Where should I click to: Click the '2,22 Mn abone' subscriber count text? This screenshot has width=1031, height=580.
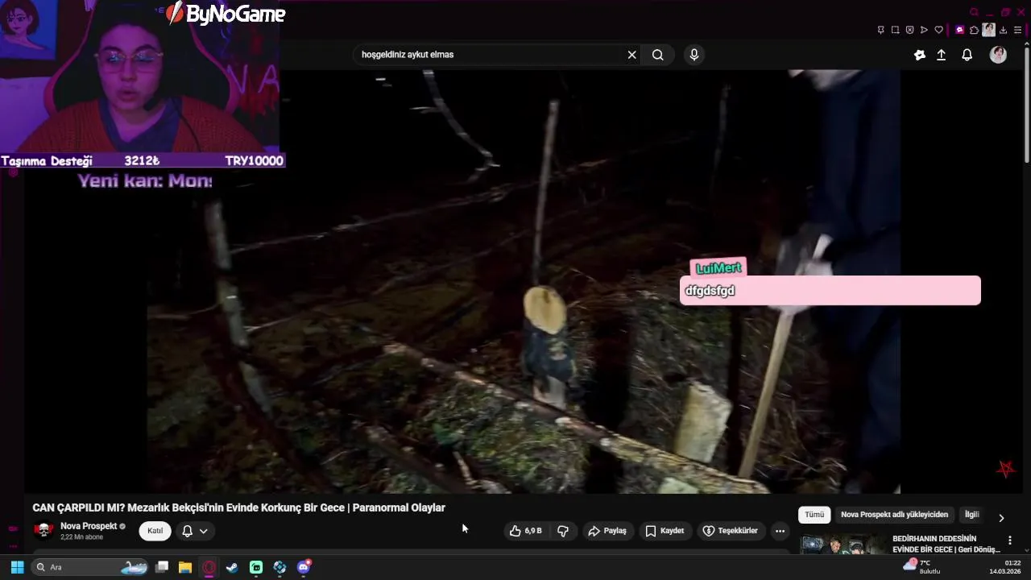pyautogui.click(x=81, y=536)
